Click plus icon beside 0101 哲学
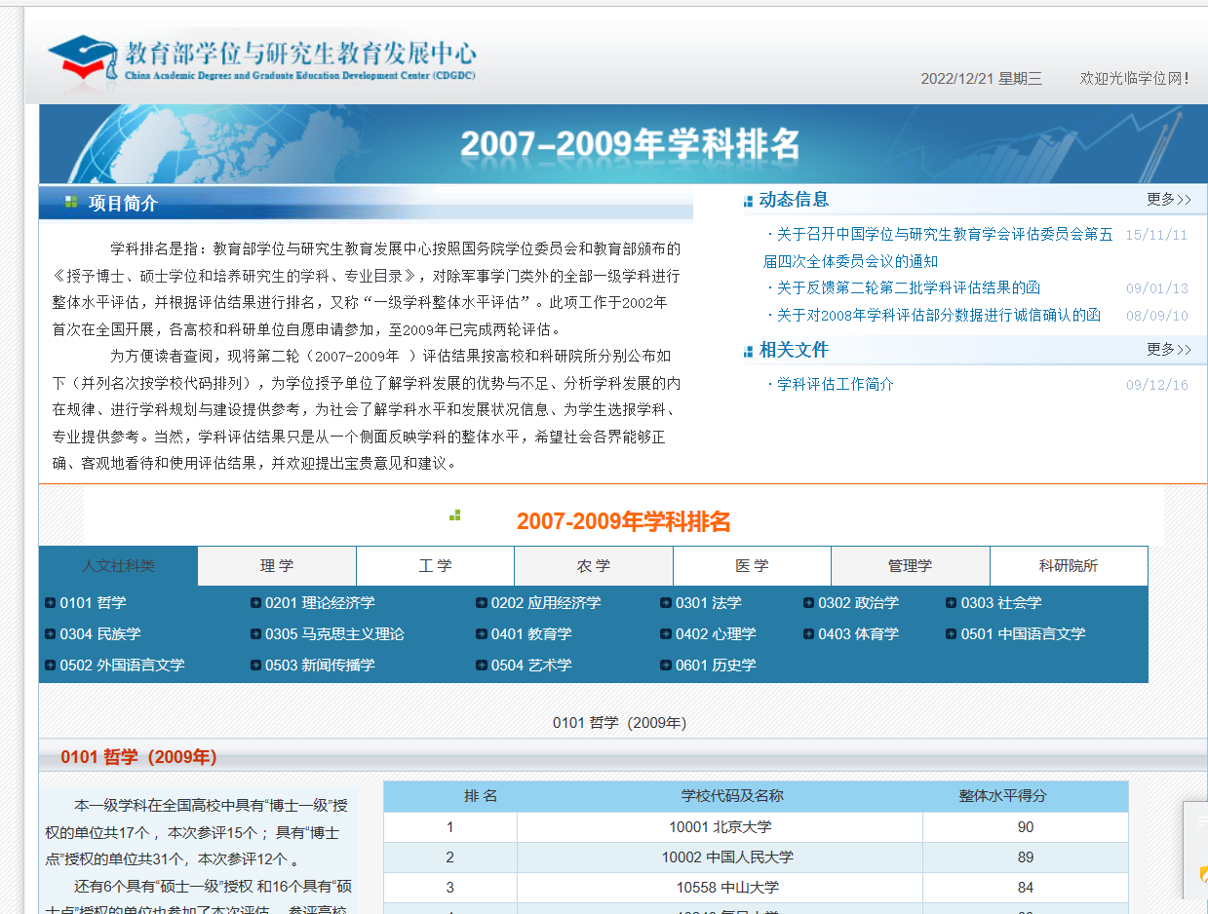Viewport: 1208px width, 914px height. [50, 603]
